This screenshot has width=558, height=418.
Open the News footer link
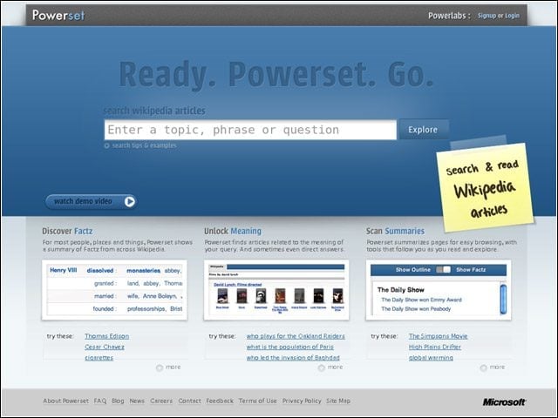coord(137,401)
